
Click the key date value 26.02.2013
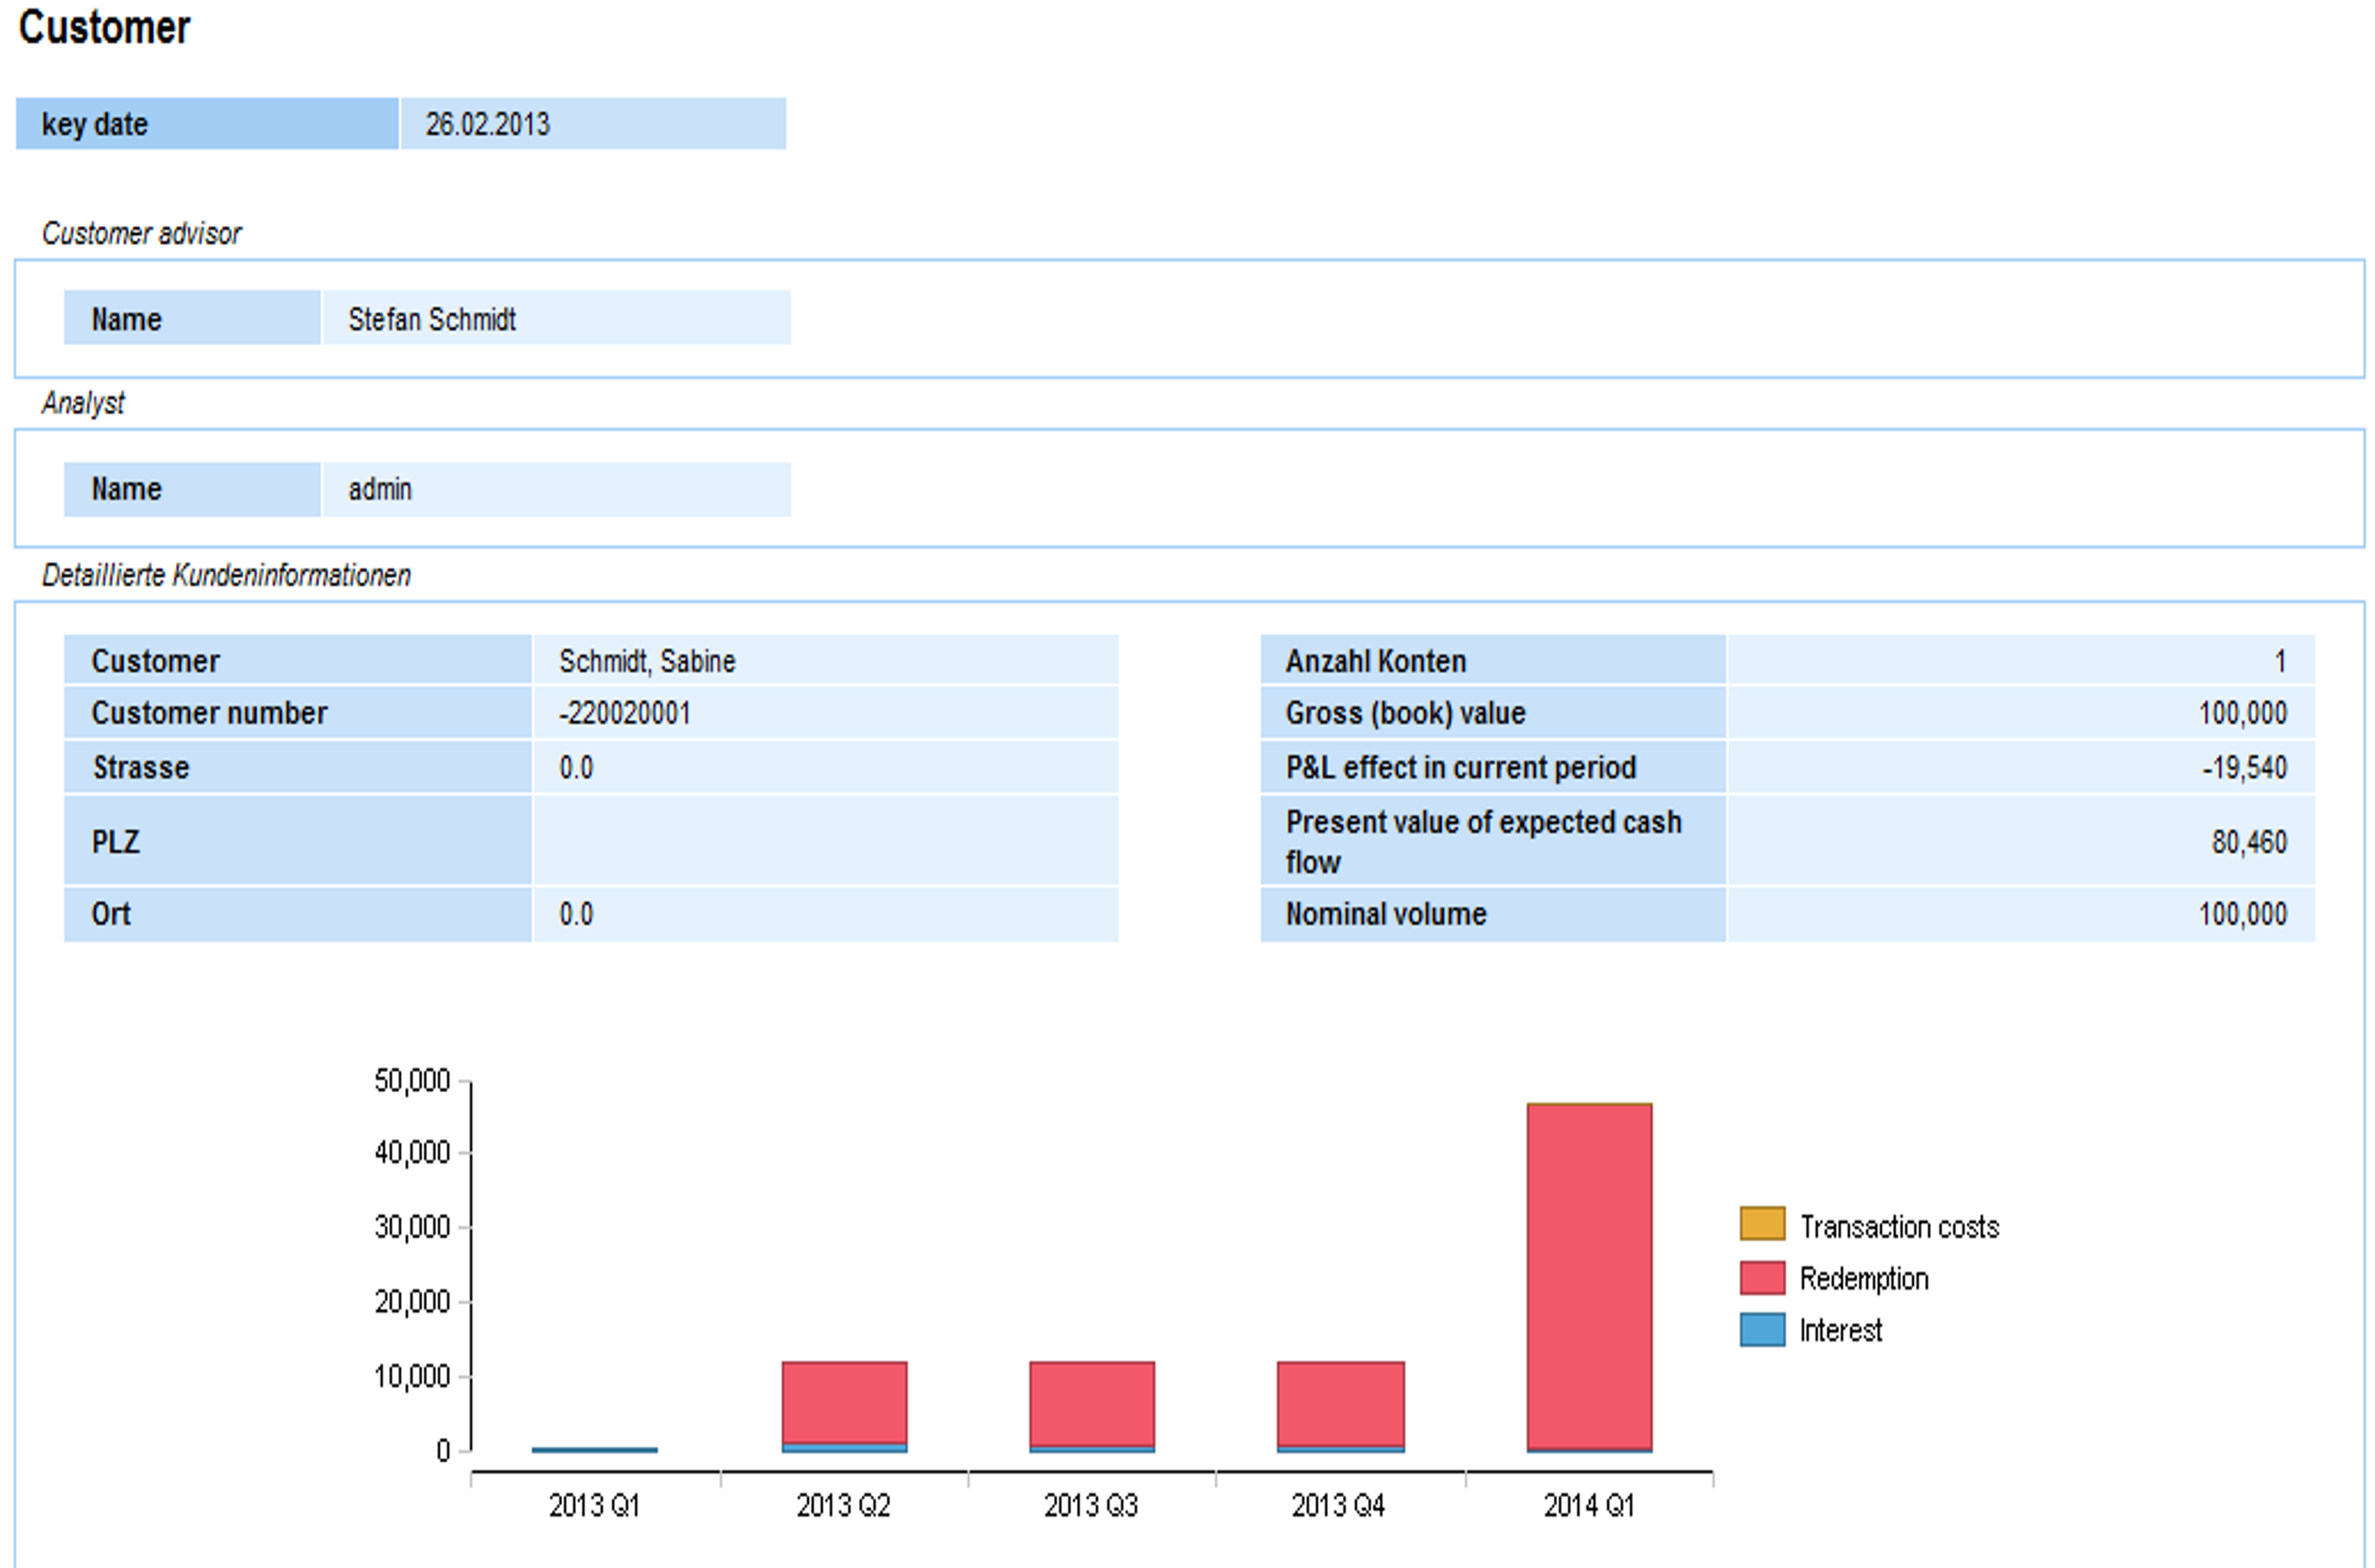click(x=488, y=124)
